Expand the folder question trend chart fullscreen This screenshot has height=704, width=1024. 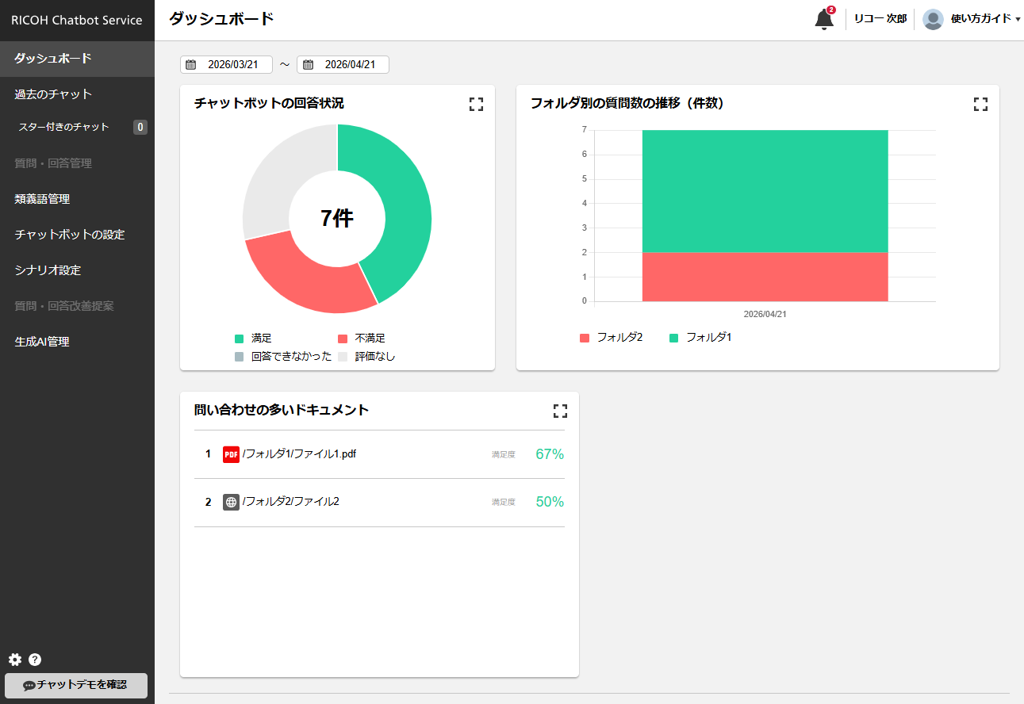980,104
